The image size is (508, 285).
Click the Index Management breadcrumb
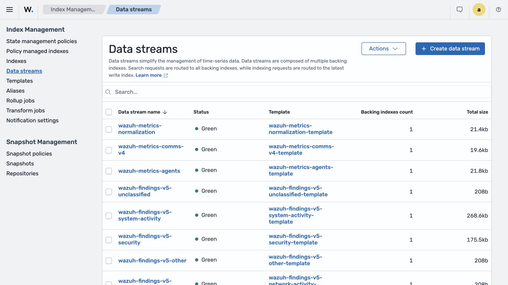pyautogui.click(x=73, y=9)
